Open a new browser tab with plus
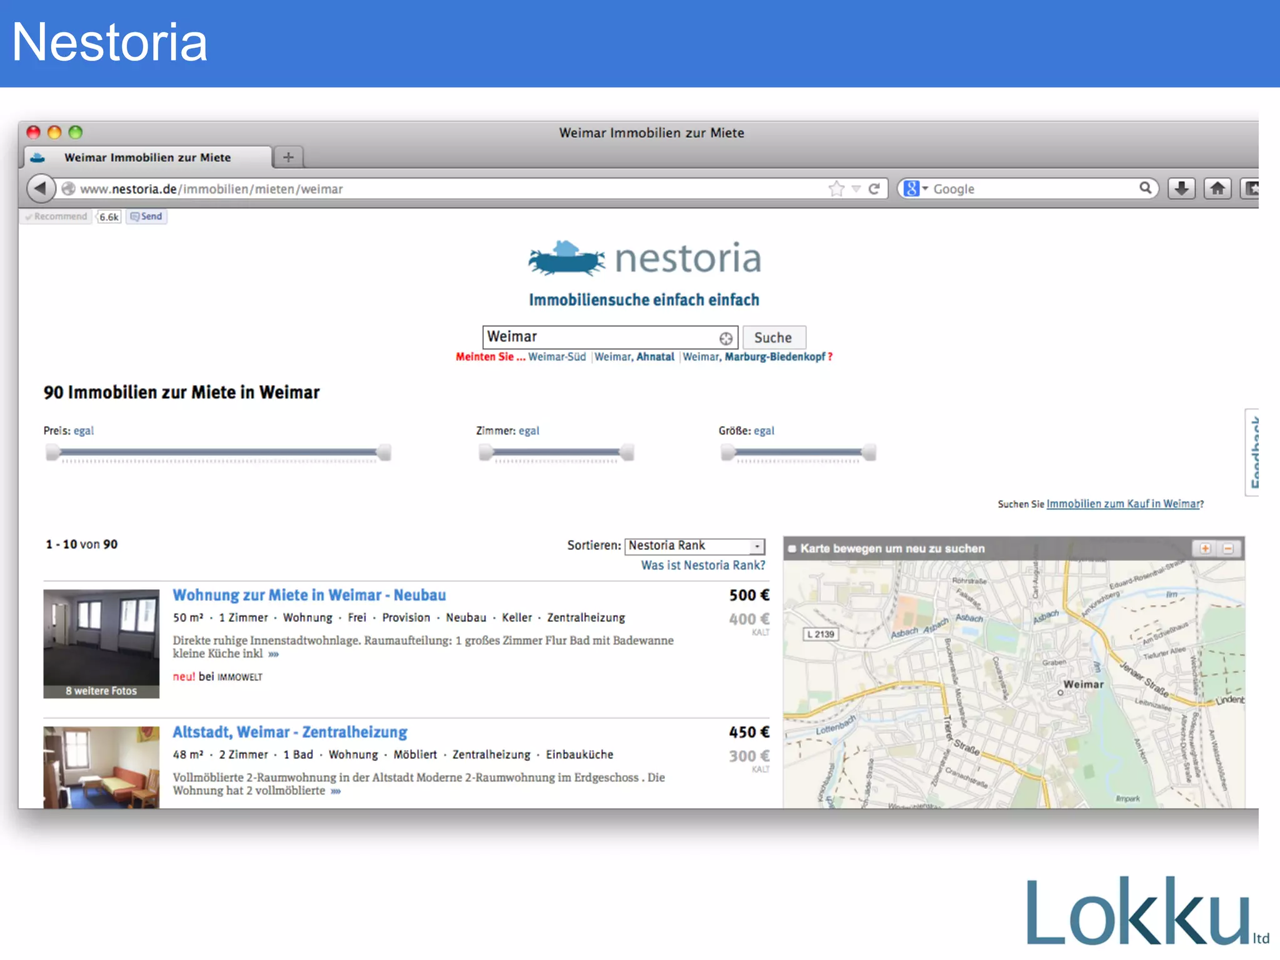Viewport: 1280px width, 960px height. click(288, 157)
